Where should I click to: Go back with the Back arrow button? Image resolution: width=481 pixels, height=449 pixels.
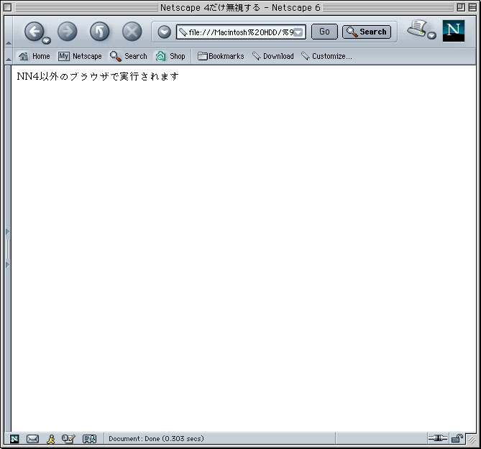pyautogui.click(x=34, y=32)
